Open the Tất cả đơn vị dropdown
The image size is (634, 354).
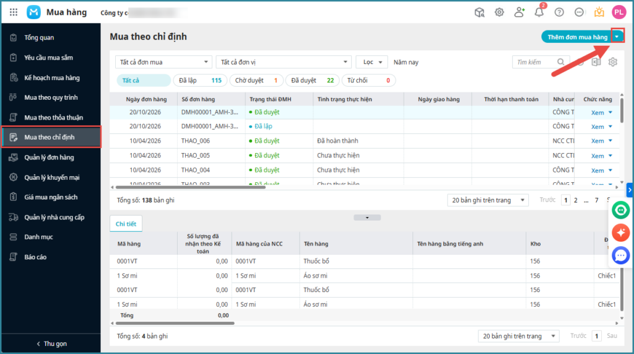tap(284, 62)
